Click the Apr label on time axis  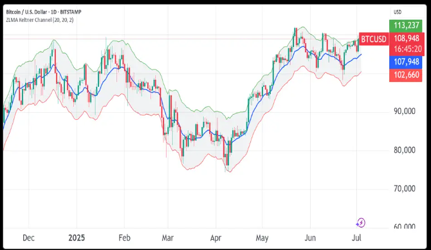[215, 238]
